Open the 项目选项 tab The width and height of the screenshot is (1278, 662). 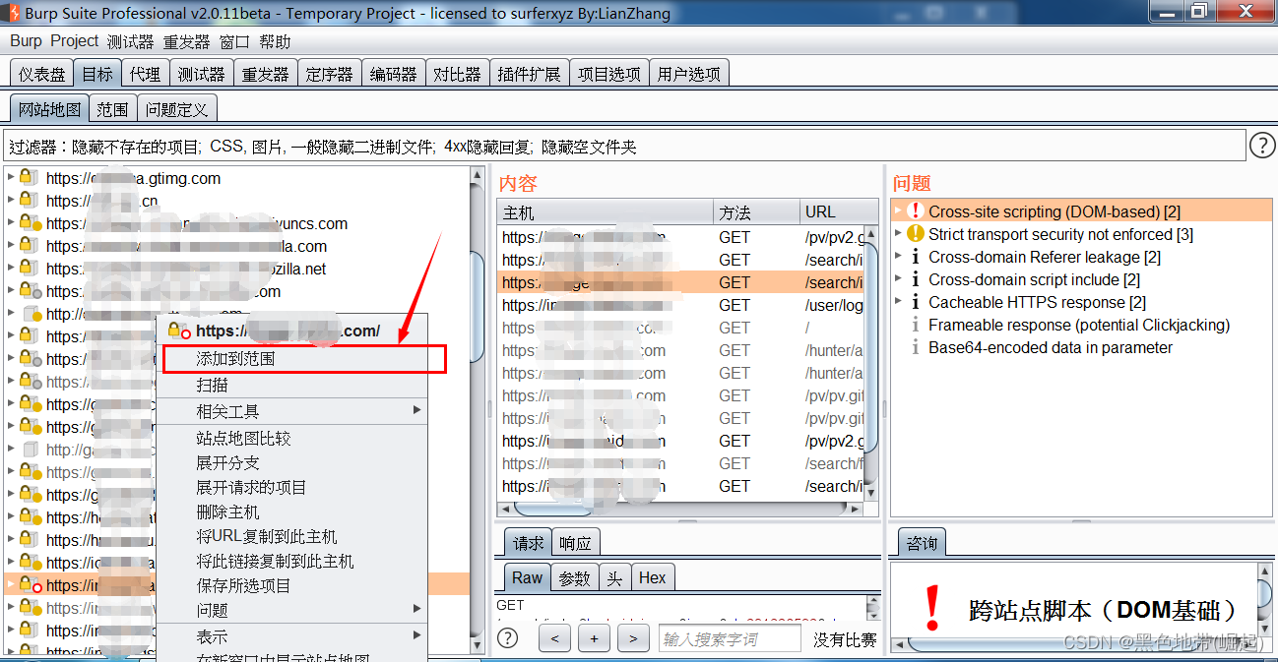608,74
